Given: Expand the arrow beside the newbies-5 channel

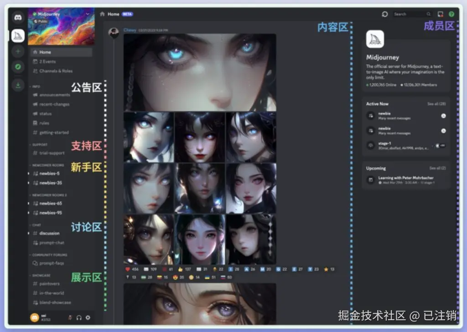Looking at the screenshot, I should click(x=29, y=174).
